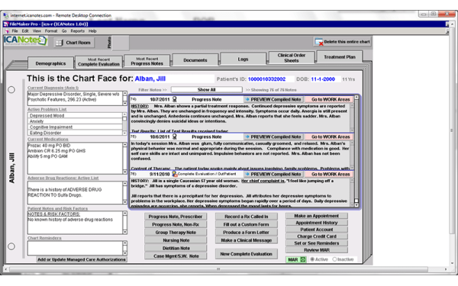Click signature ribbon icon on 10/7/2011 note

tap(174, 99)
